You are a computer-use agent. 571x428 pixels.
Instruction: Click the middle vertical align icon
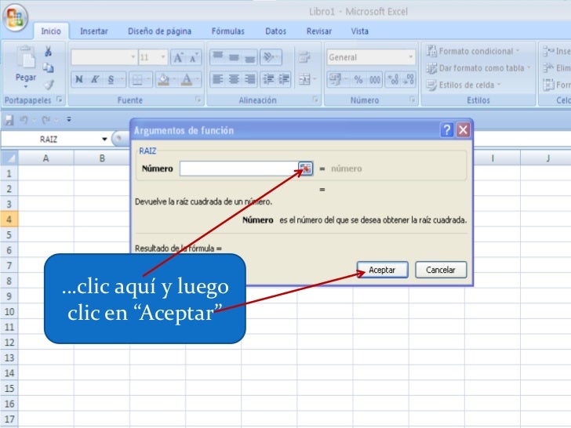pyautogui.click(x=234, y=56)
